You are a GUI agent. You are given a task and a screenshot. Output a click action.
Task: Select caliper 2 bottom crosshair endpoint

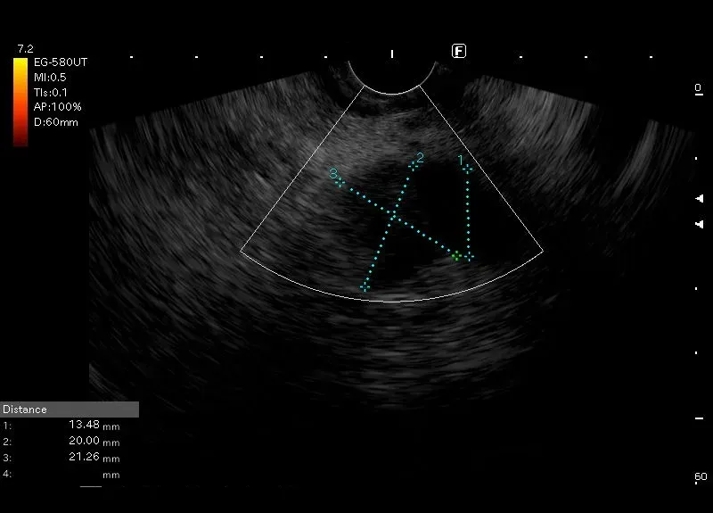click(364, 287)
